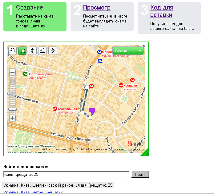Click the round midpoint handle on short segment

point(87,115)
